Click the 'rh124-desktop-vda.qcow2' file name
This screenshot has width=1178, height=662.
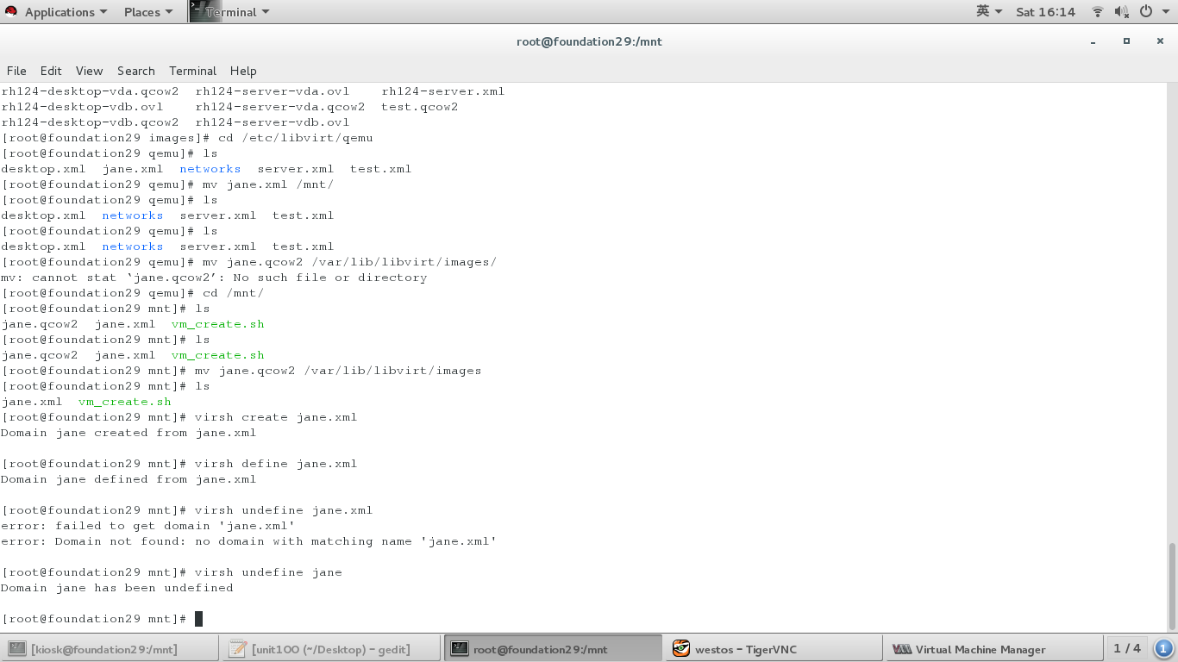pyautogui.click(x=90, y=91)
